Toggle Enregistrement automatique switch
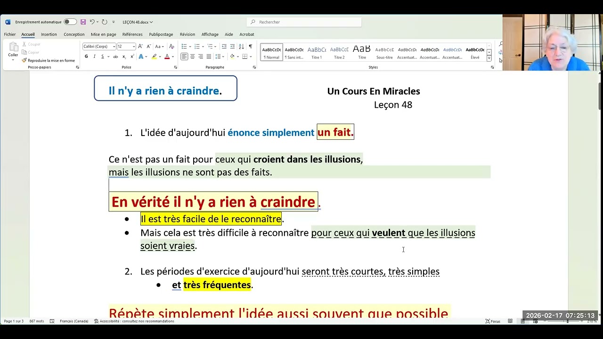603x339 pixels. pyautogui.click(x=70, y=22)
